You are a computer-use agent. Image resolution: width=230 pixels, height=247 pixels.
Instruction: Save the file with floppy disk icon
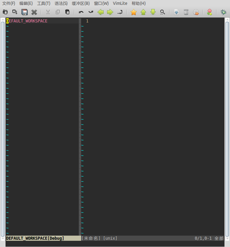25,12
